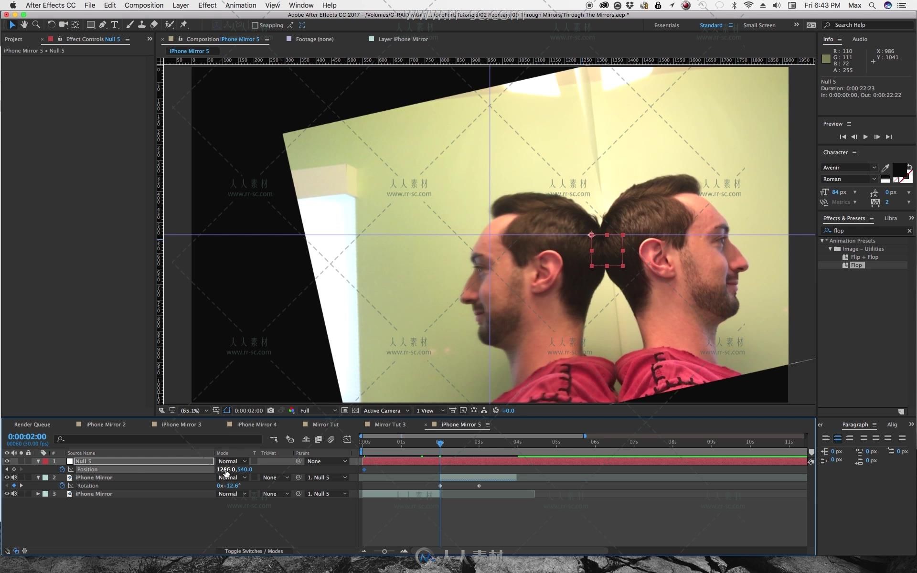
Task: Click the reset exposure icon
Action: tap(496, 411)
